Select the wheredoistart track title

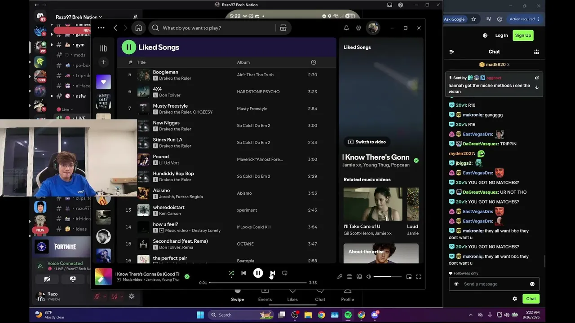(168, 207)
